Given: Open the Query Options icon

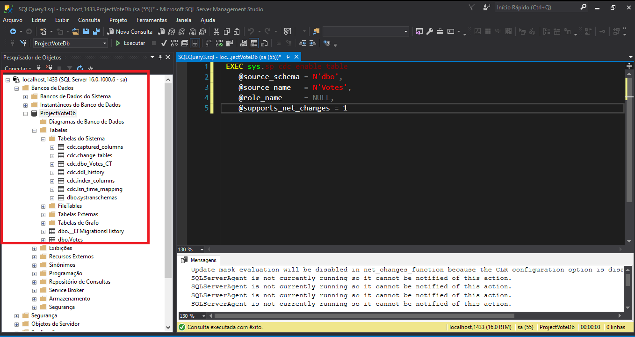Looking at the screenshot, I should (184, 43).
